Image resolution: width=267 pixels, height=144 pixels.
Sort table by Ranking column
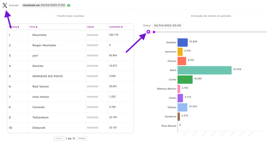(x=14, y=27)
